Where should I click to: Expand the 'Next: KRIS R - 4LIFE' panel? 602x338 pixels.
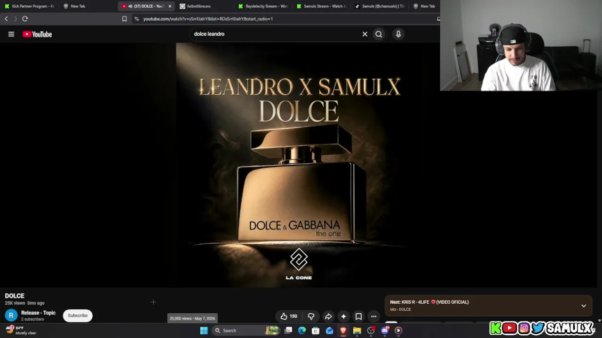click(584, 306)
